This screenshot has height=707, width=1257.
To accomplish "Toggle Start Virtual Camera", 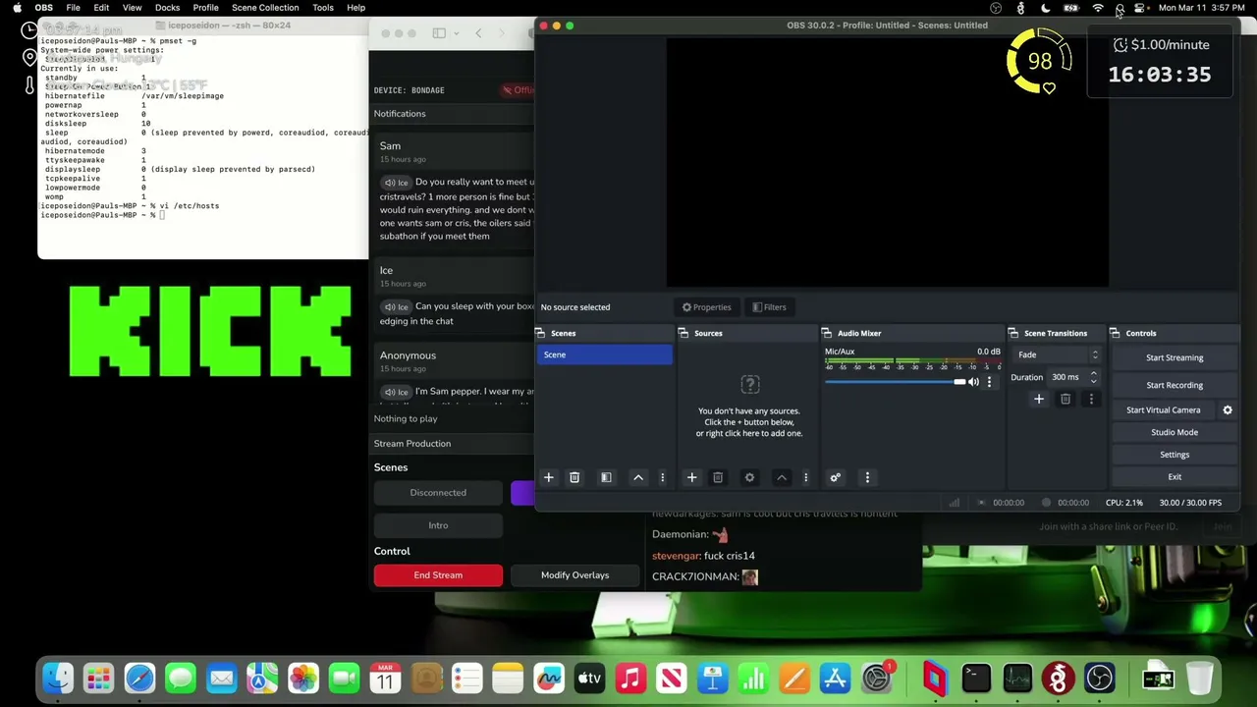I will pyautogui.click(x=1164, y=410).
